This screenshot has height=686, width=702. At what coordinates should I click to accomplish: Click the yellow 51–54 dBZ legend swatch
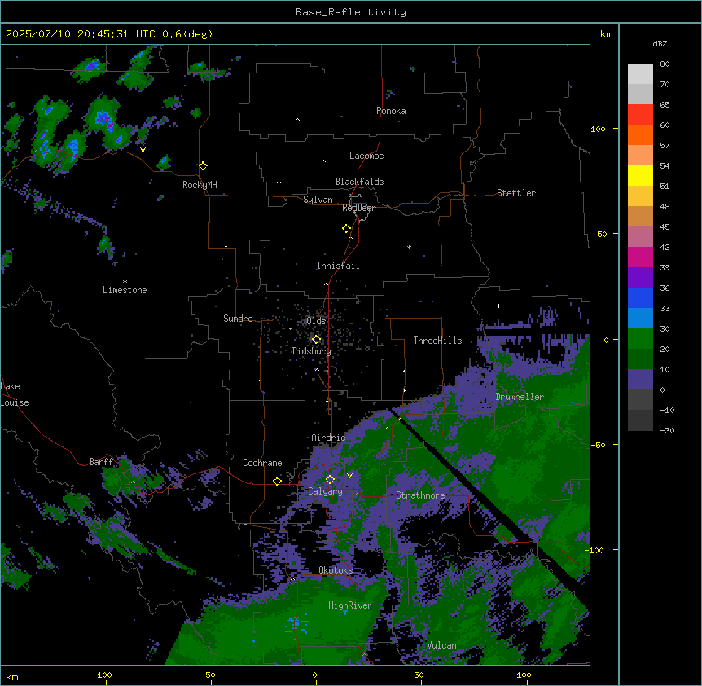(640, 175)
